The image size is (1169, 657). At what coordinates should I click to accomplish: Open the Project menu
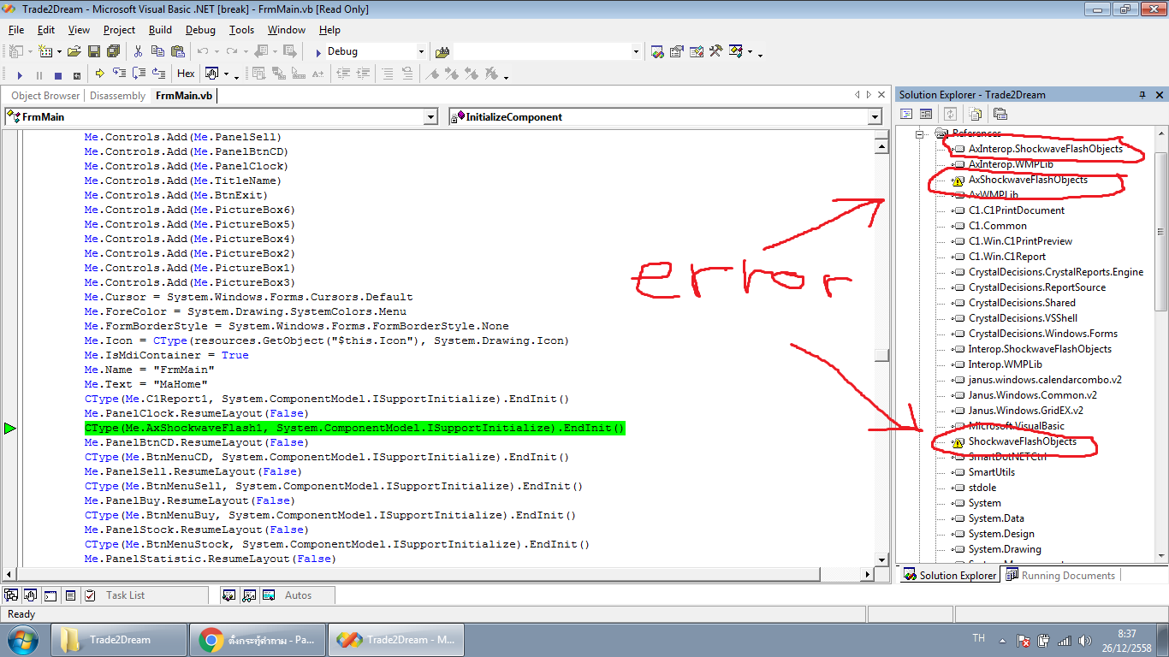click(119, 30)
